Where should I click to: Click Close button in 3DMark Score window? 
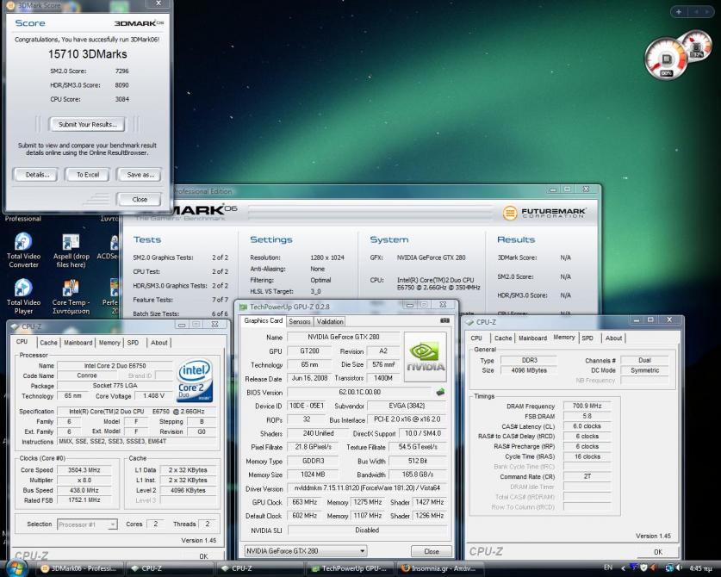[140, 200]
